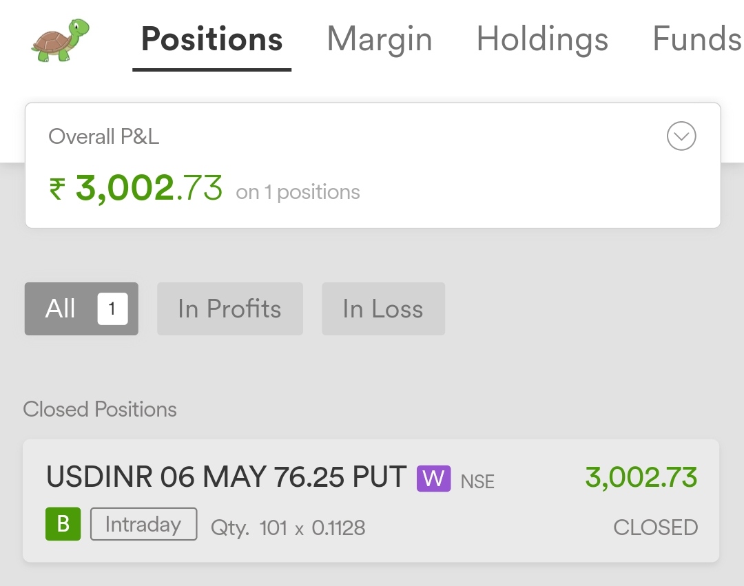Select the Positions tab

click(211, 39)
